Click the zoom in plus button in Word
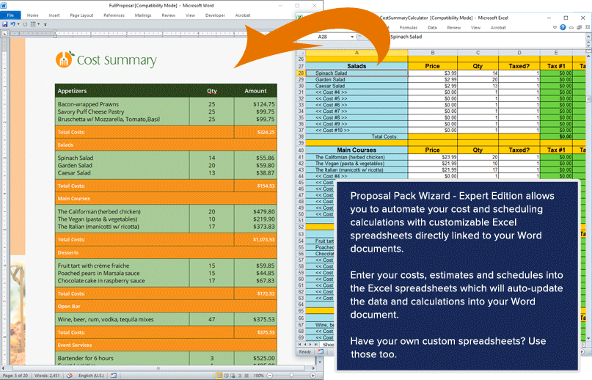The image size is (592, 380). point(313,376)
